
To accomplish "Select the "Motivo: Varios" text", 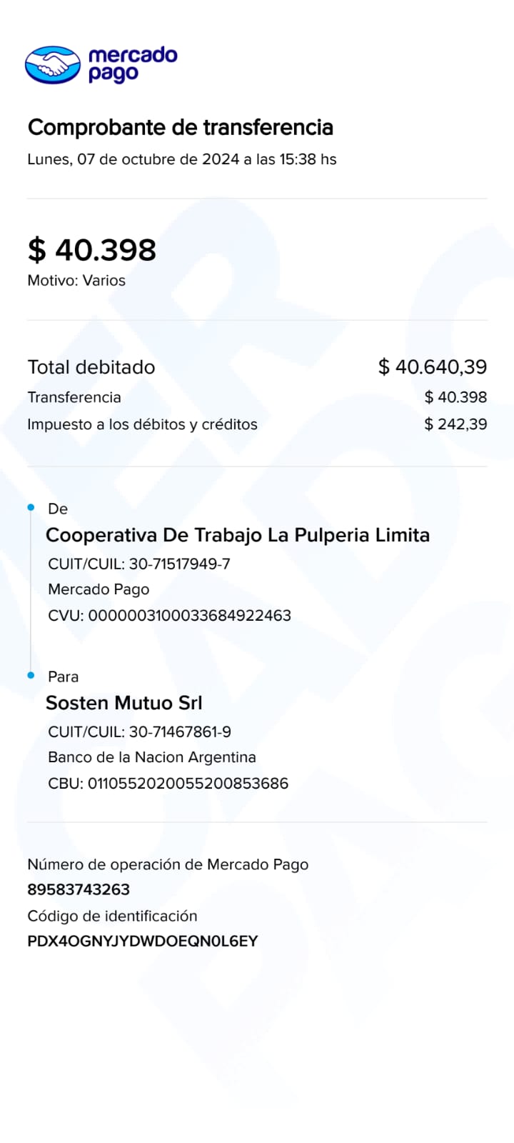I will tap(76, 281).
